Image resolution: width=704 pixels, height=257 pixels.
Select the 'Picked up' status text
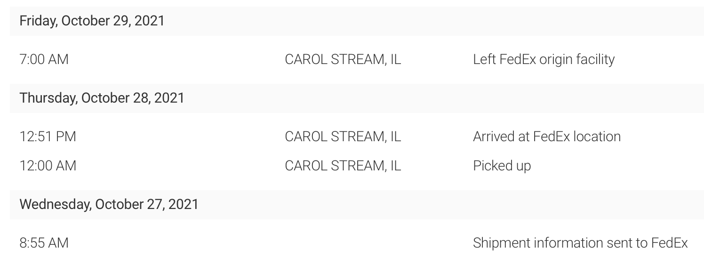(x=502, y=166)
